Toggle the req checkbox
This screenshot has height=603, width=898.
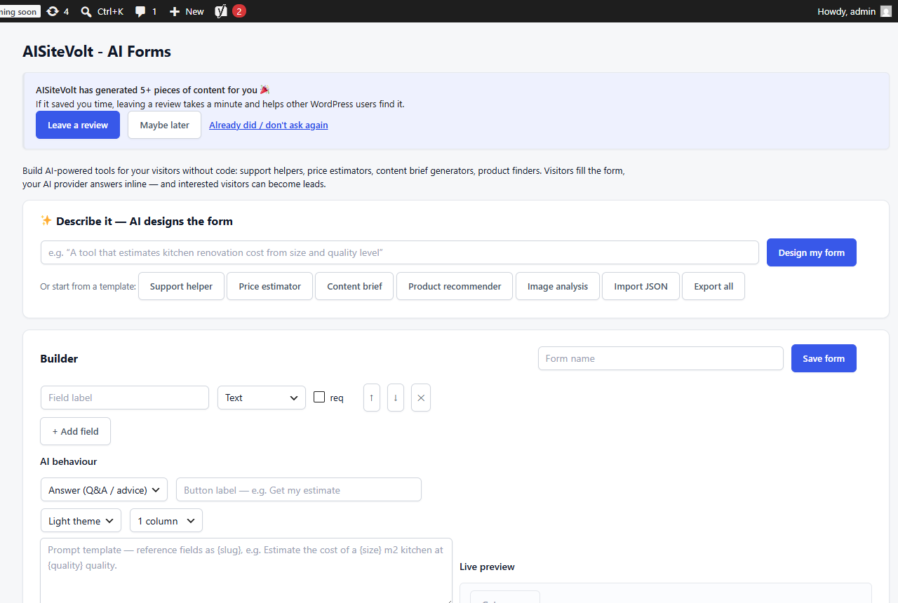[319, 397]
